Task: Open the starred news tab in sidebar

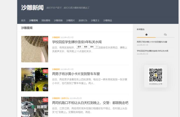Action: click(x=146, y=34)
